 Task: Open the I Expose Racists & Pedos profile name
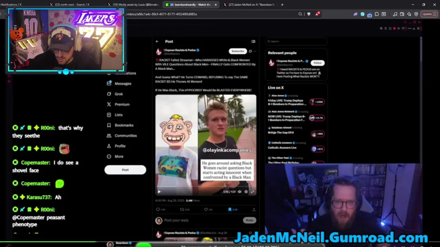point(179,50)
